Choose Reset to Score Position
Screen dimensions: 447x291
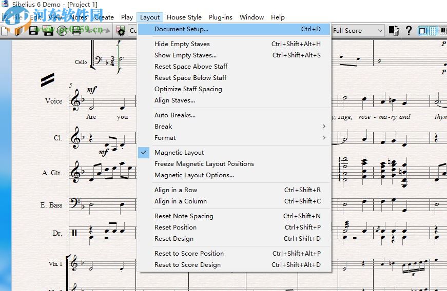pos(234,254)
